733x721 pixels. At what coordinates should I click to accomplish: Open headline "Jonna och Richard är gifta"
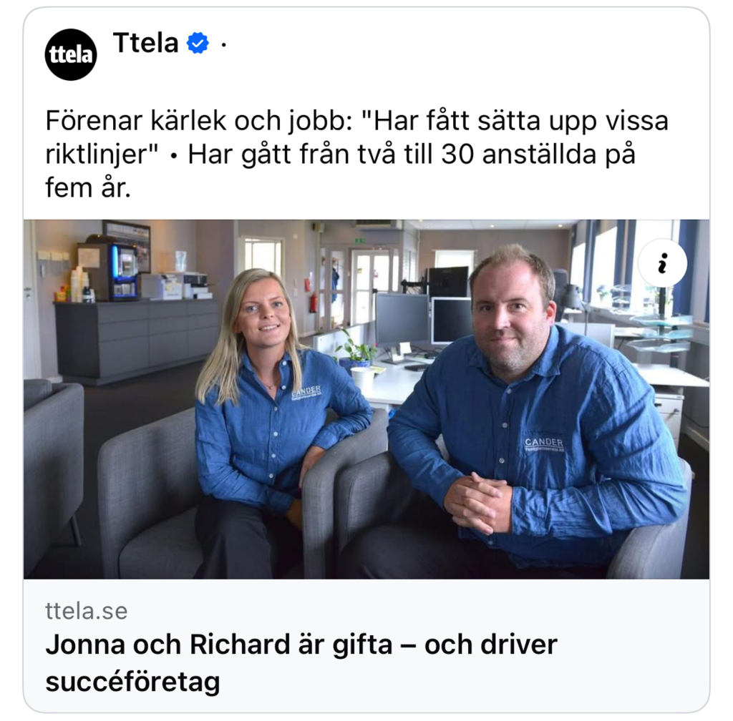219,645
